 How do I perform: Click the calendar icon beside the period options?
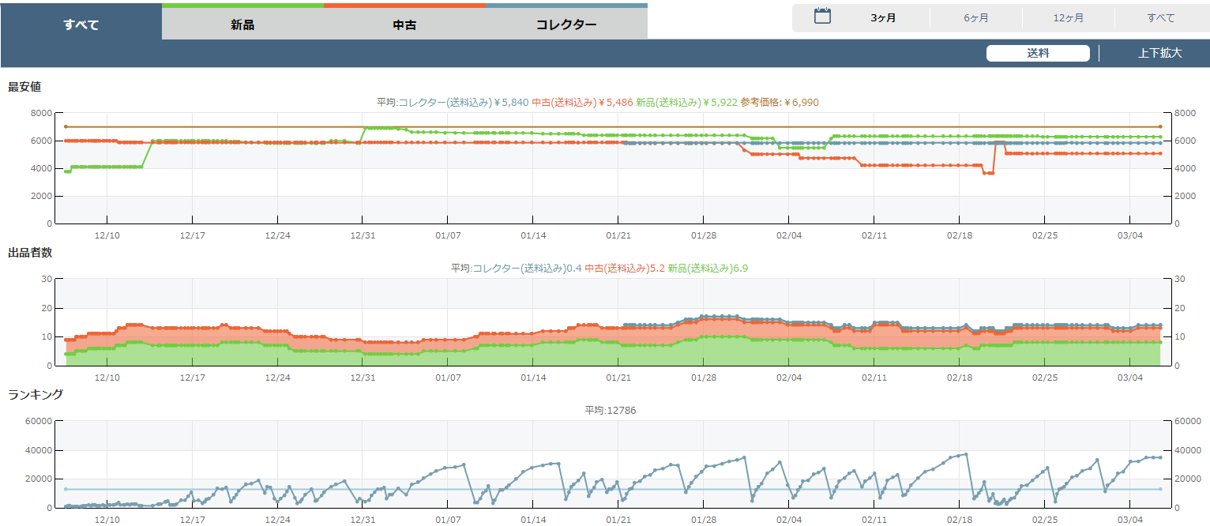point(822,17)
